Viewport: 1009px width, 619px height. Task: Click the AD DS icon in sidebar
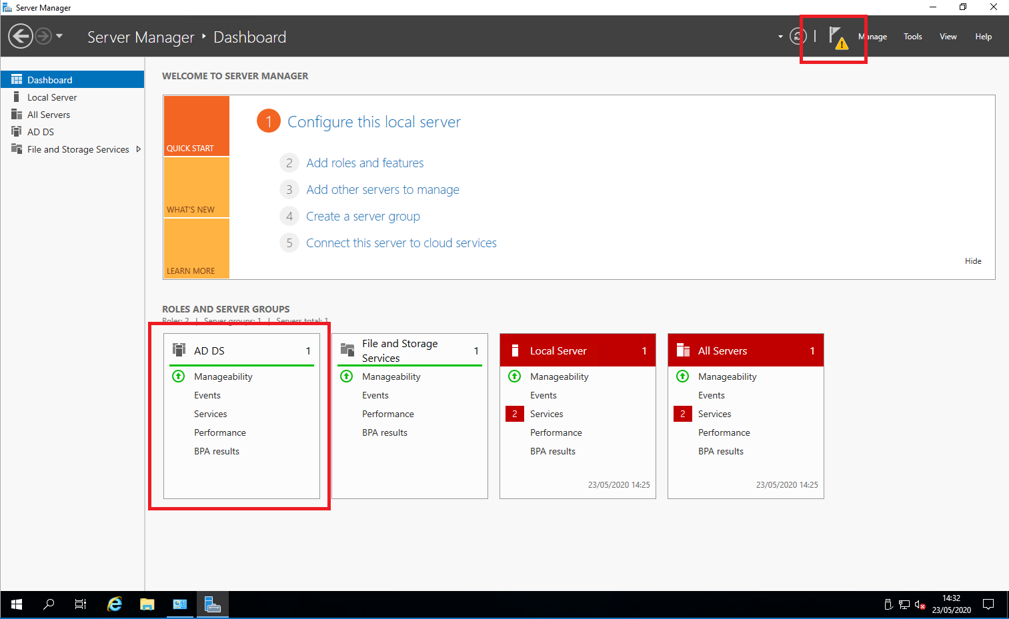pos(17,132)
